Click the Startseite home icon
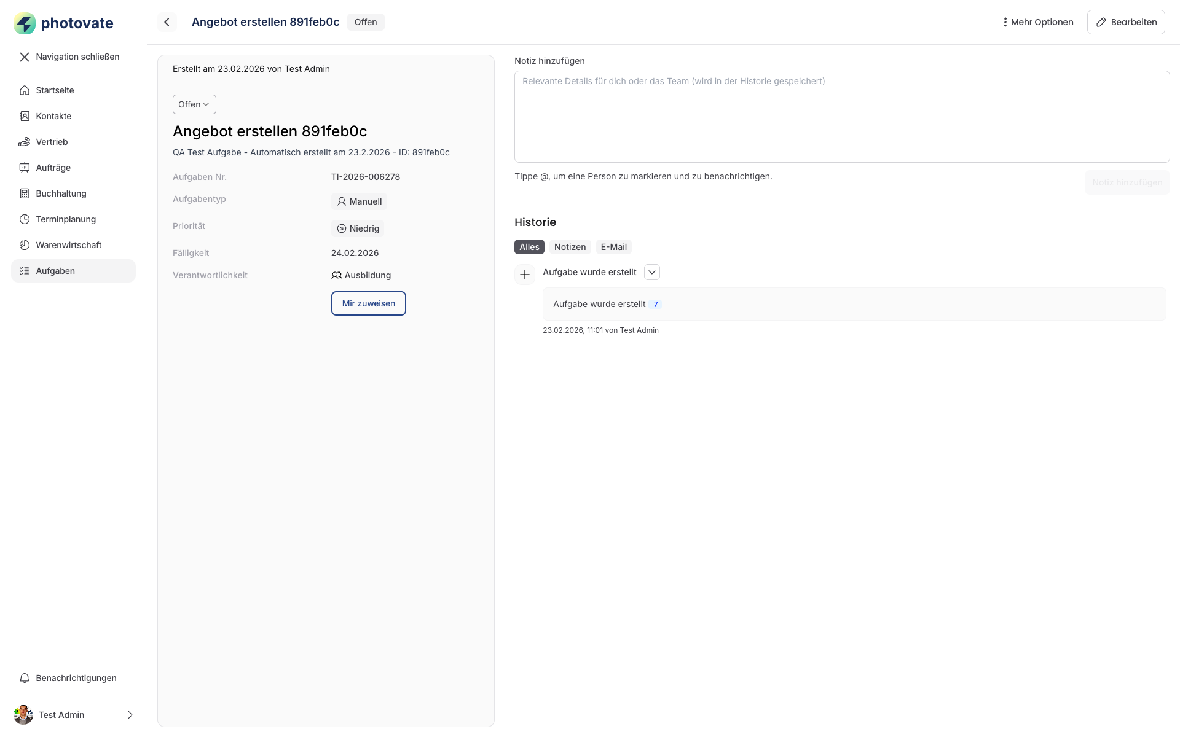This screenshot has height=737, width=1180. 25,90
